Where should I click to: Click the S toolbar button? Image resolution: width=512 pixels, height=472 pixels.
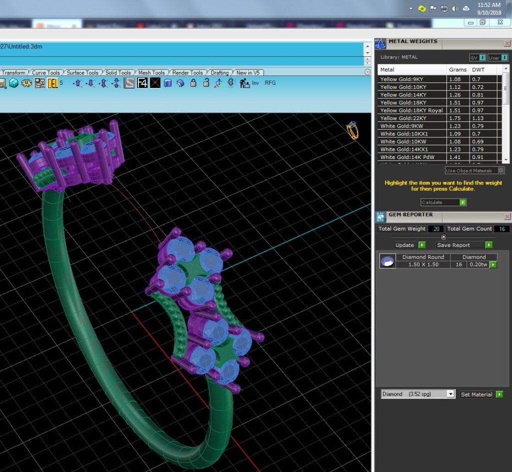(x=61, y=83)
